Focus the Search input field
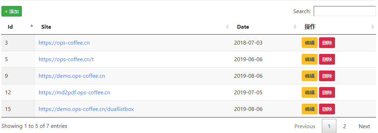The height and width of the screenshot is (133, 378). 344,11
